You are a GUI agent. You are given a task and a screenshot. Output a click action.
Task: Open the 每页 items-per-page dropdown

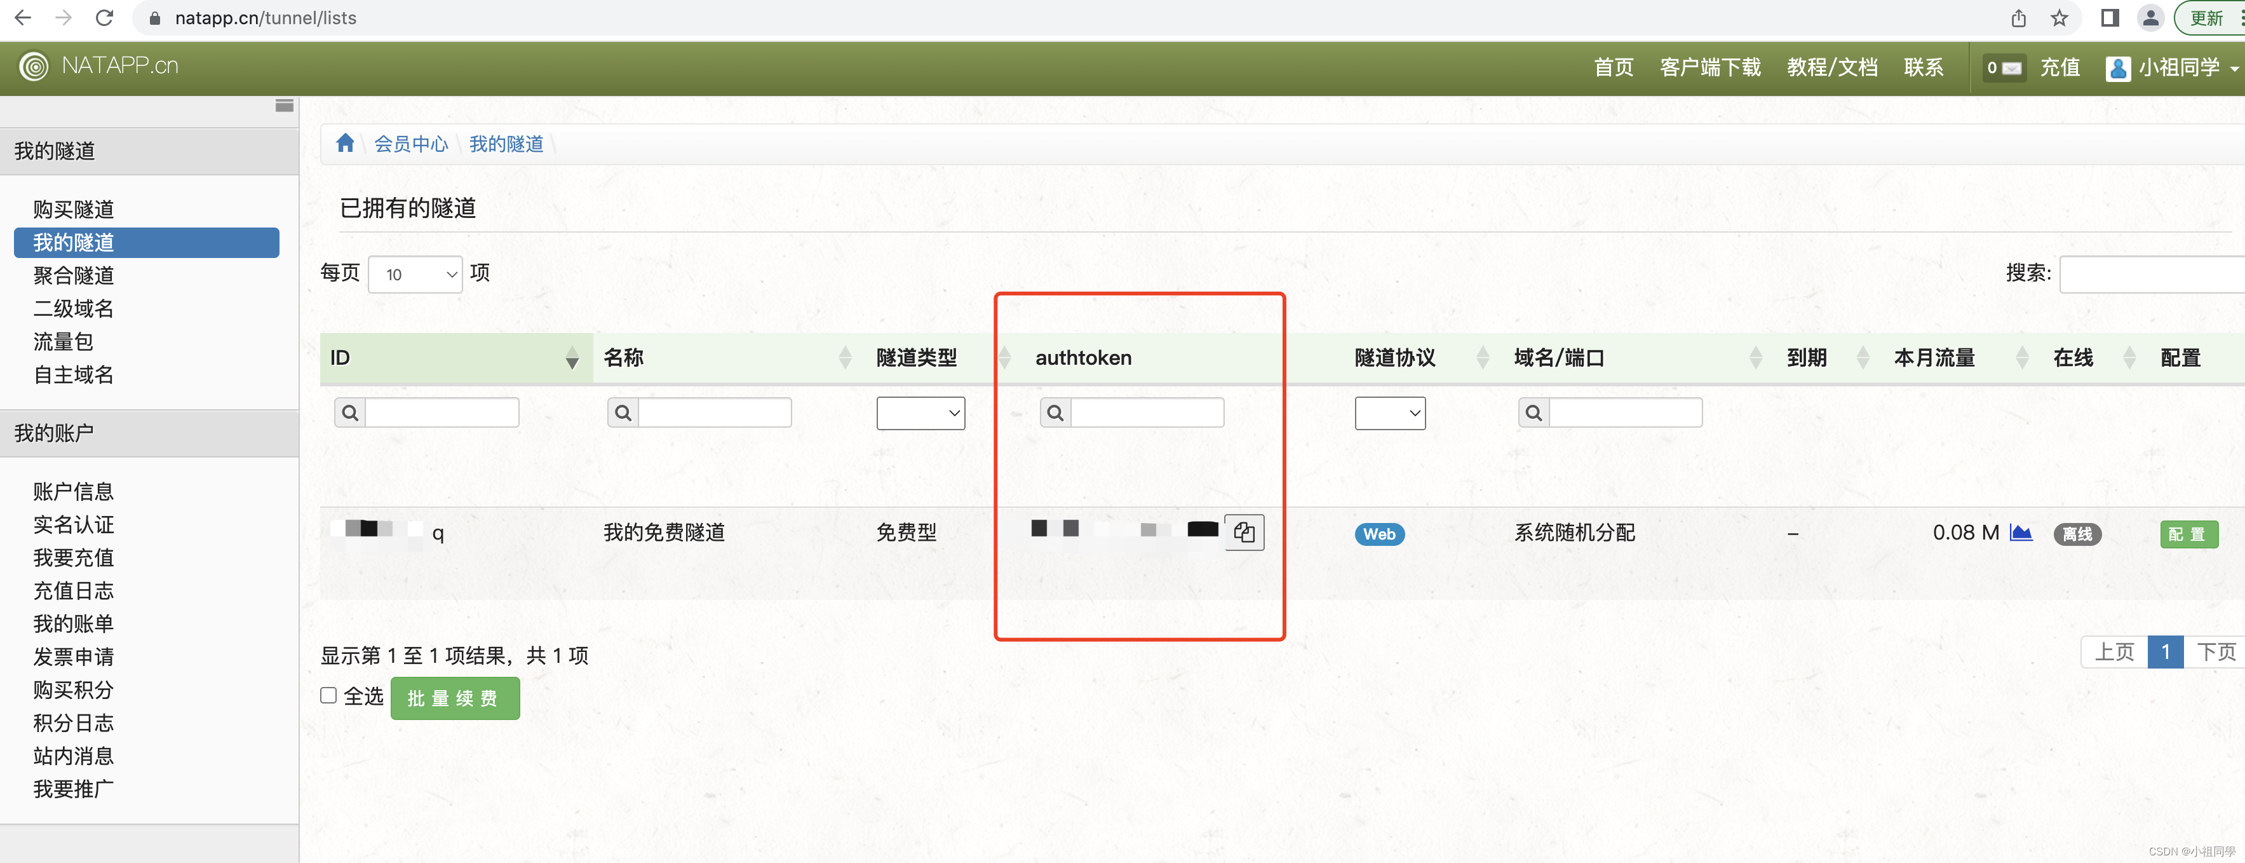point(415,275)
